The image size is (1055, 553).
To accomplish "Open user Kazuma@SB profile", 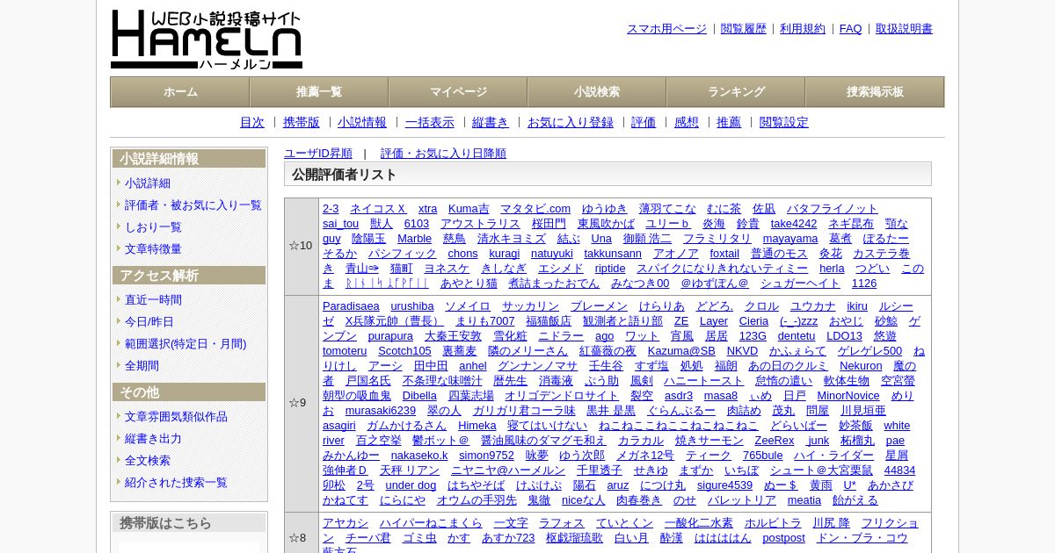I will (x=681, y=351).
